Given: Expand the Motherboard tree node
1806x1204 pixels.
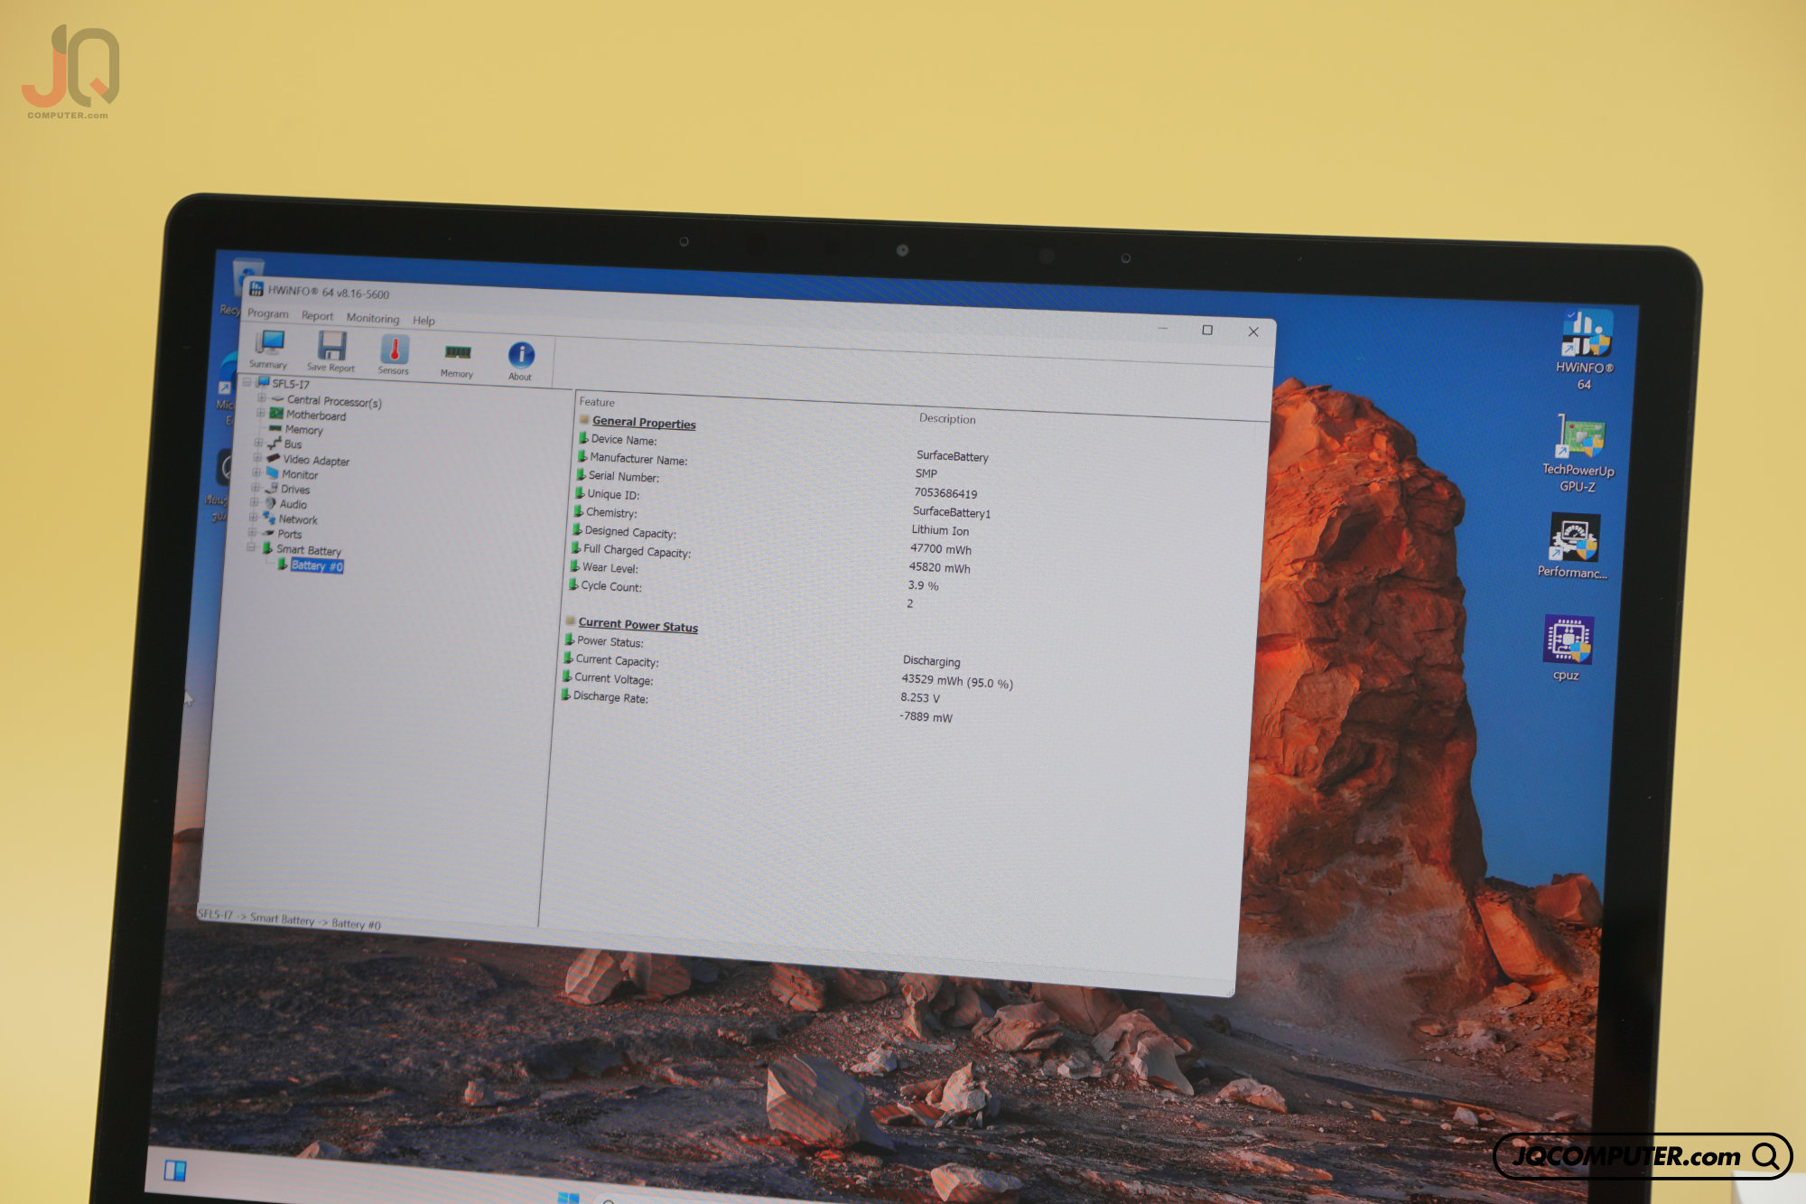Looking at the screenshot, I should 260,413.
